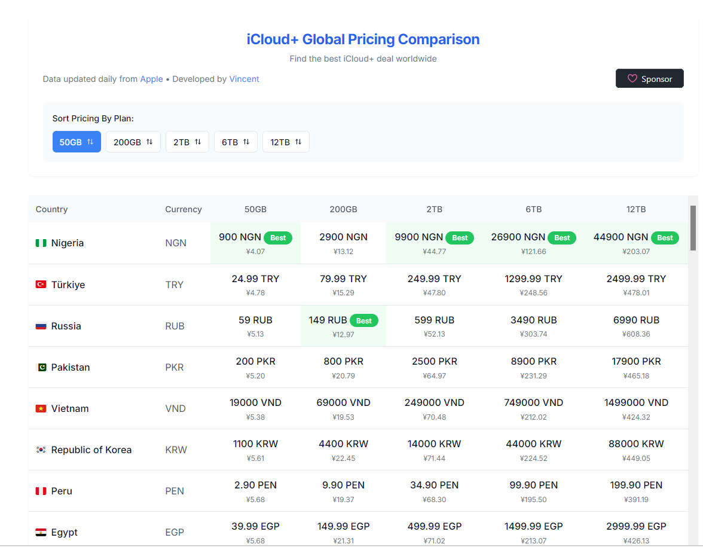Click the Best badge next to 26900 NGN
The width and height of the screenshot is (703, 547).
coord(562,238)
